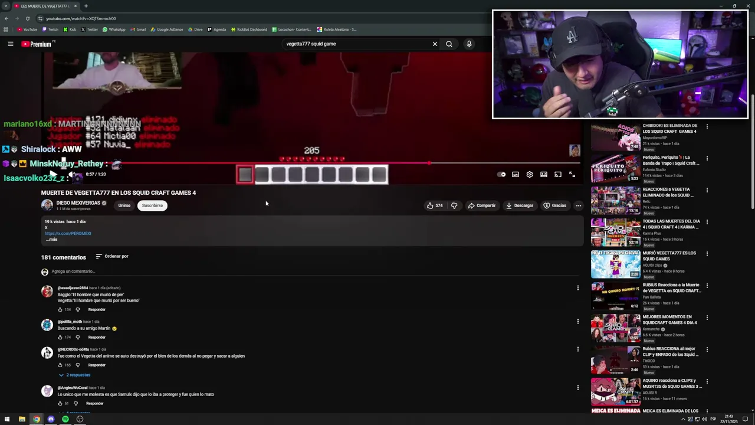Open Ordenar por comment sorting

click(112, 256)
